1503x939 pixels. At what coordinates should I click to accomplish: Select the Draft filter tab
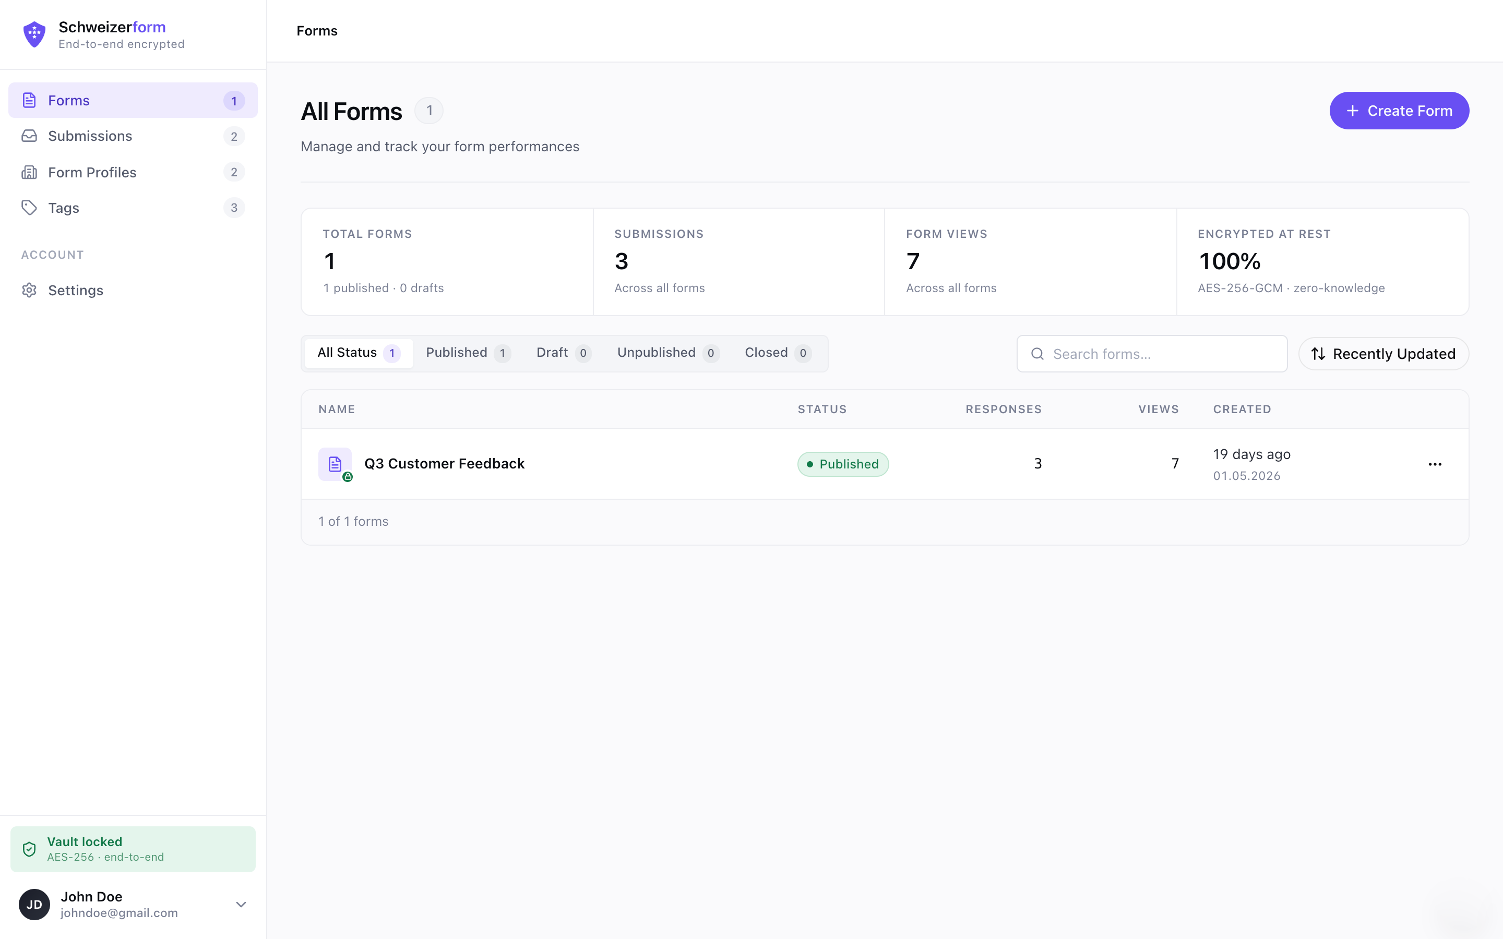[x=563, y=353]
